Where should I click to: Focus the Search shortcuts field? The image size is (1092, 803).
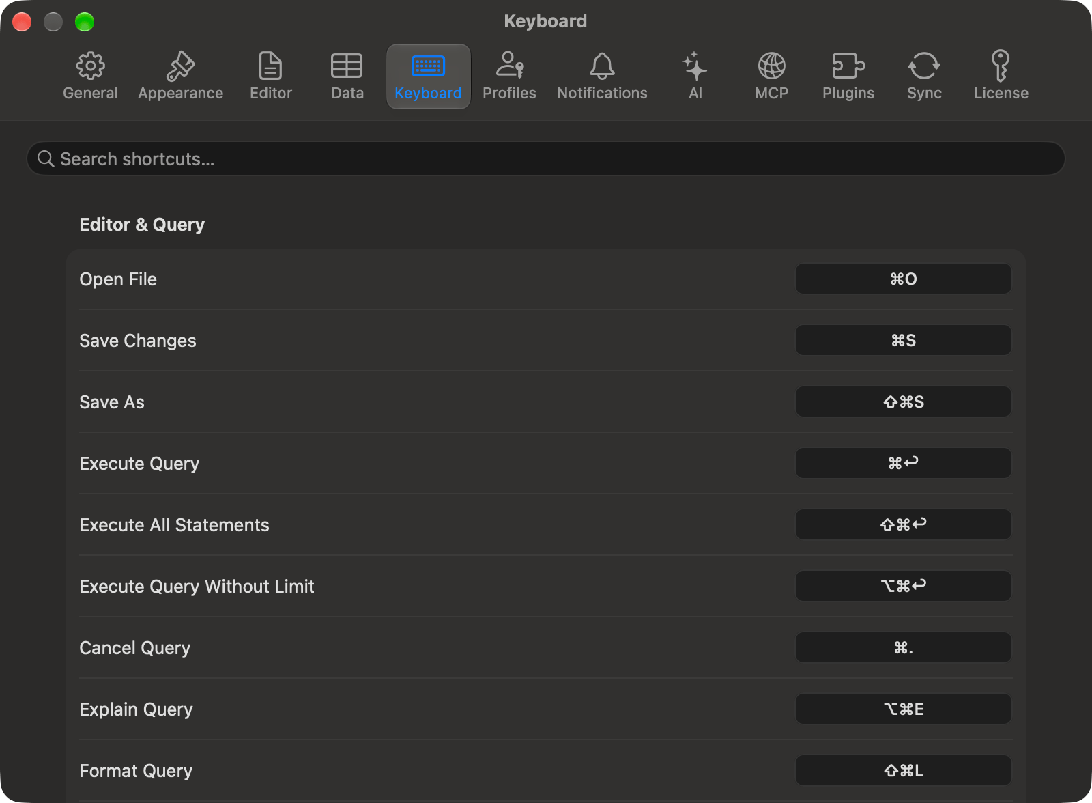pyautogui.click(x=546, y=158)
